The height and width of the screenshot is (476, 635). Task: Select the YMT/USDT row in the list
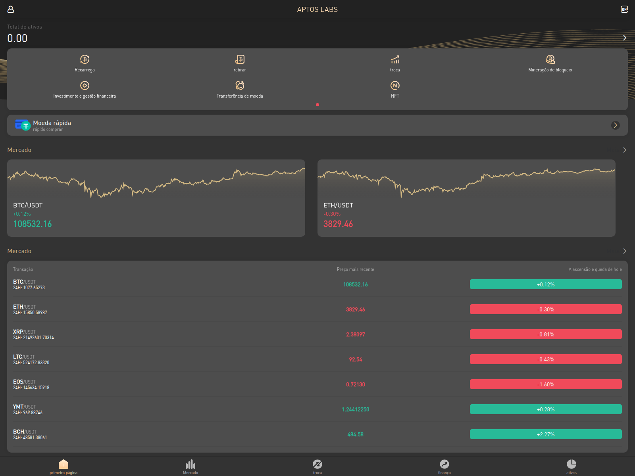tap(317, 409)
